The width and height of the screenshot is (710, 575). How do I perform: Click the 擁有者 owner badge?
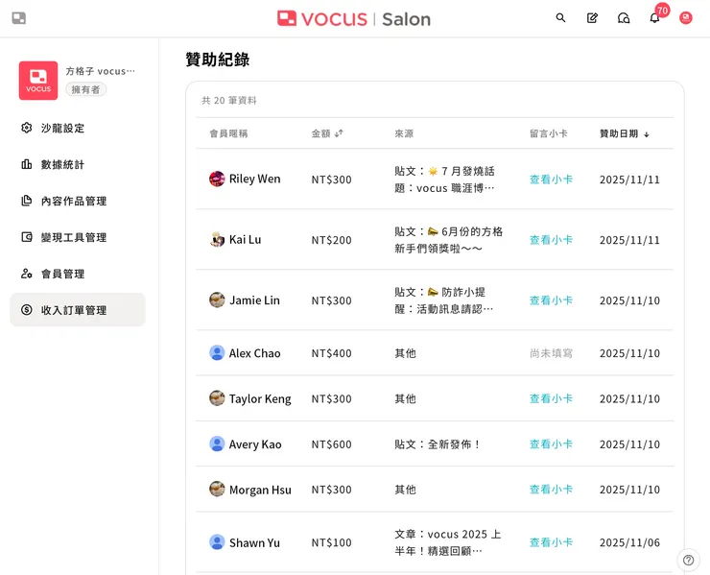coord(85,89)
